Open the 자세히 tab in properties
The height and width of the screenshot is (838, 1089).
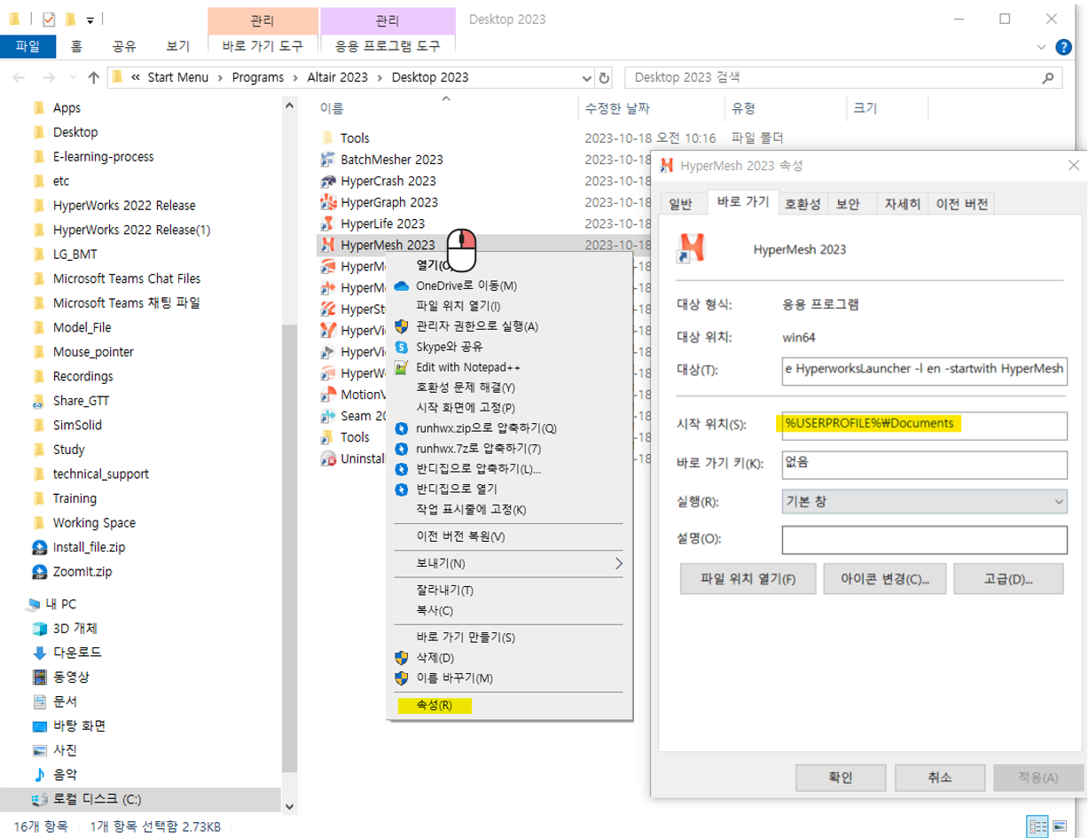pos(903,204)
